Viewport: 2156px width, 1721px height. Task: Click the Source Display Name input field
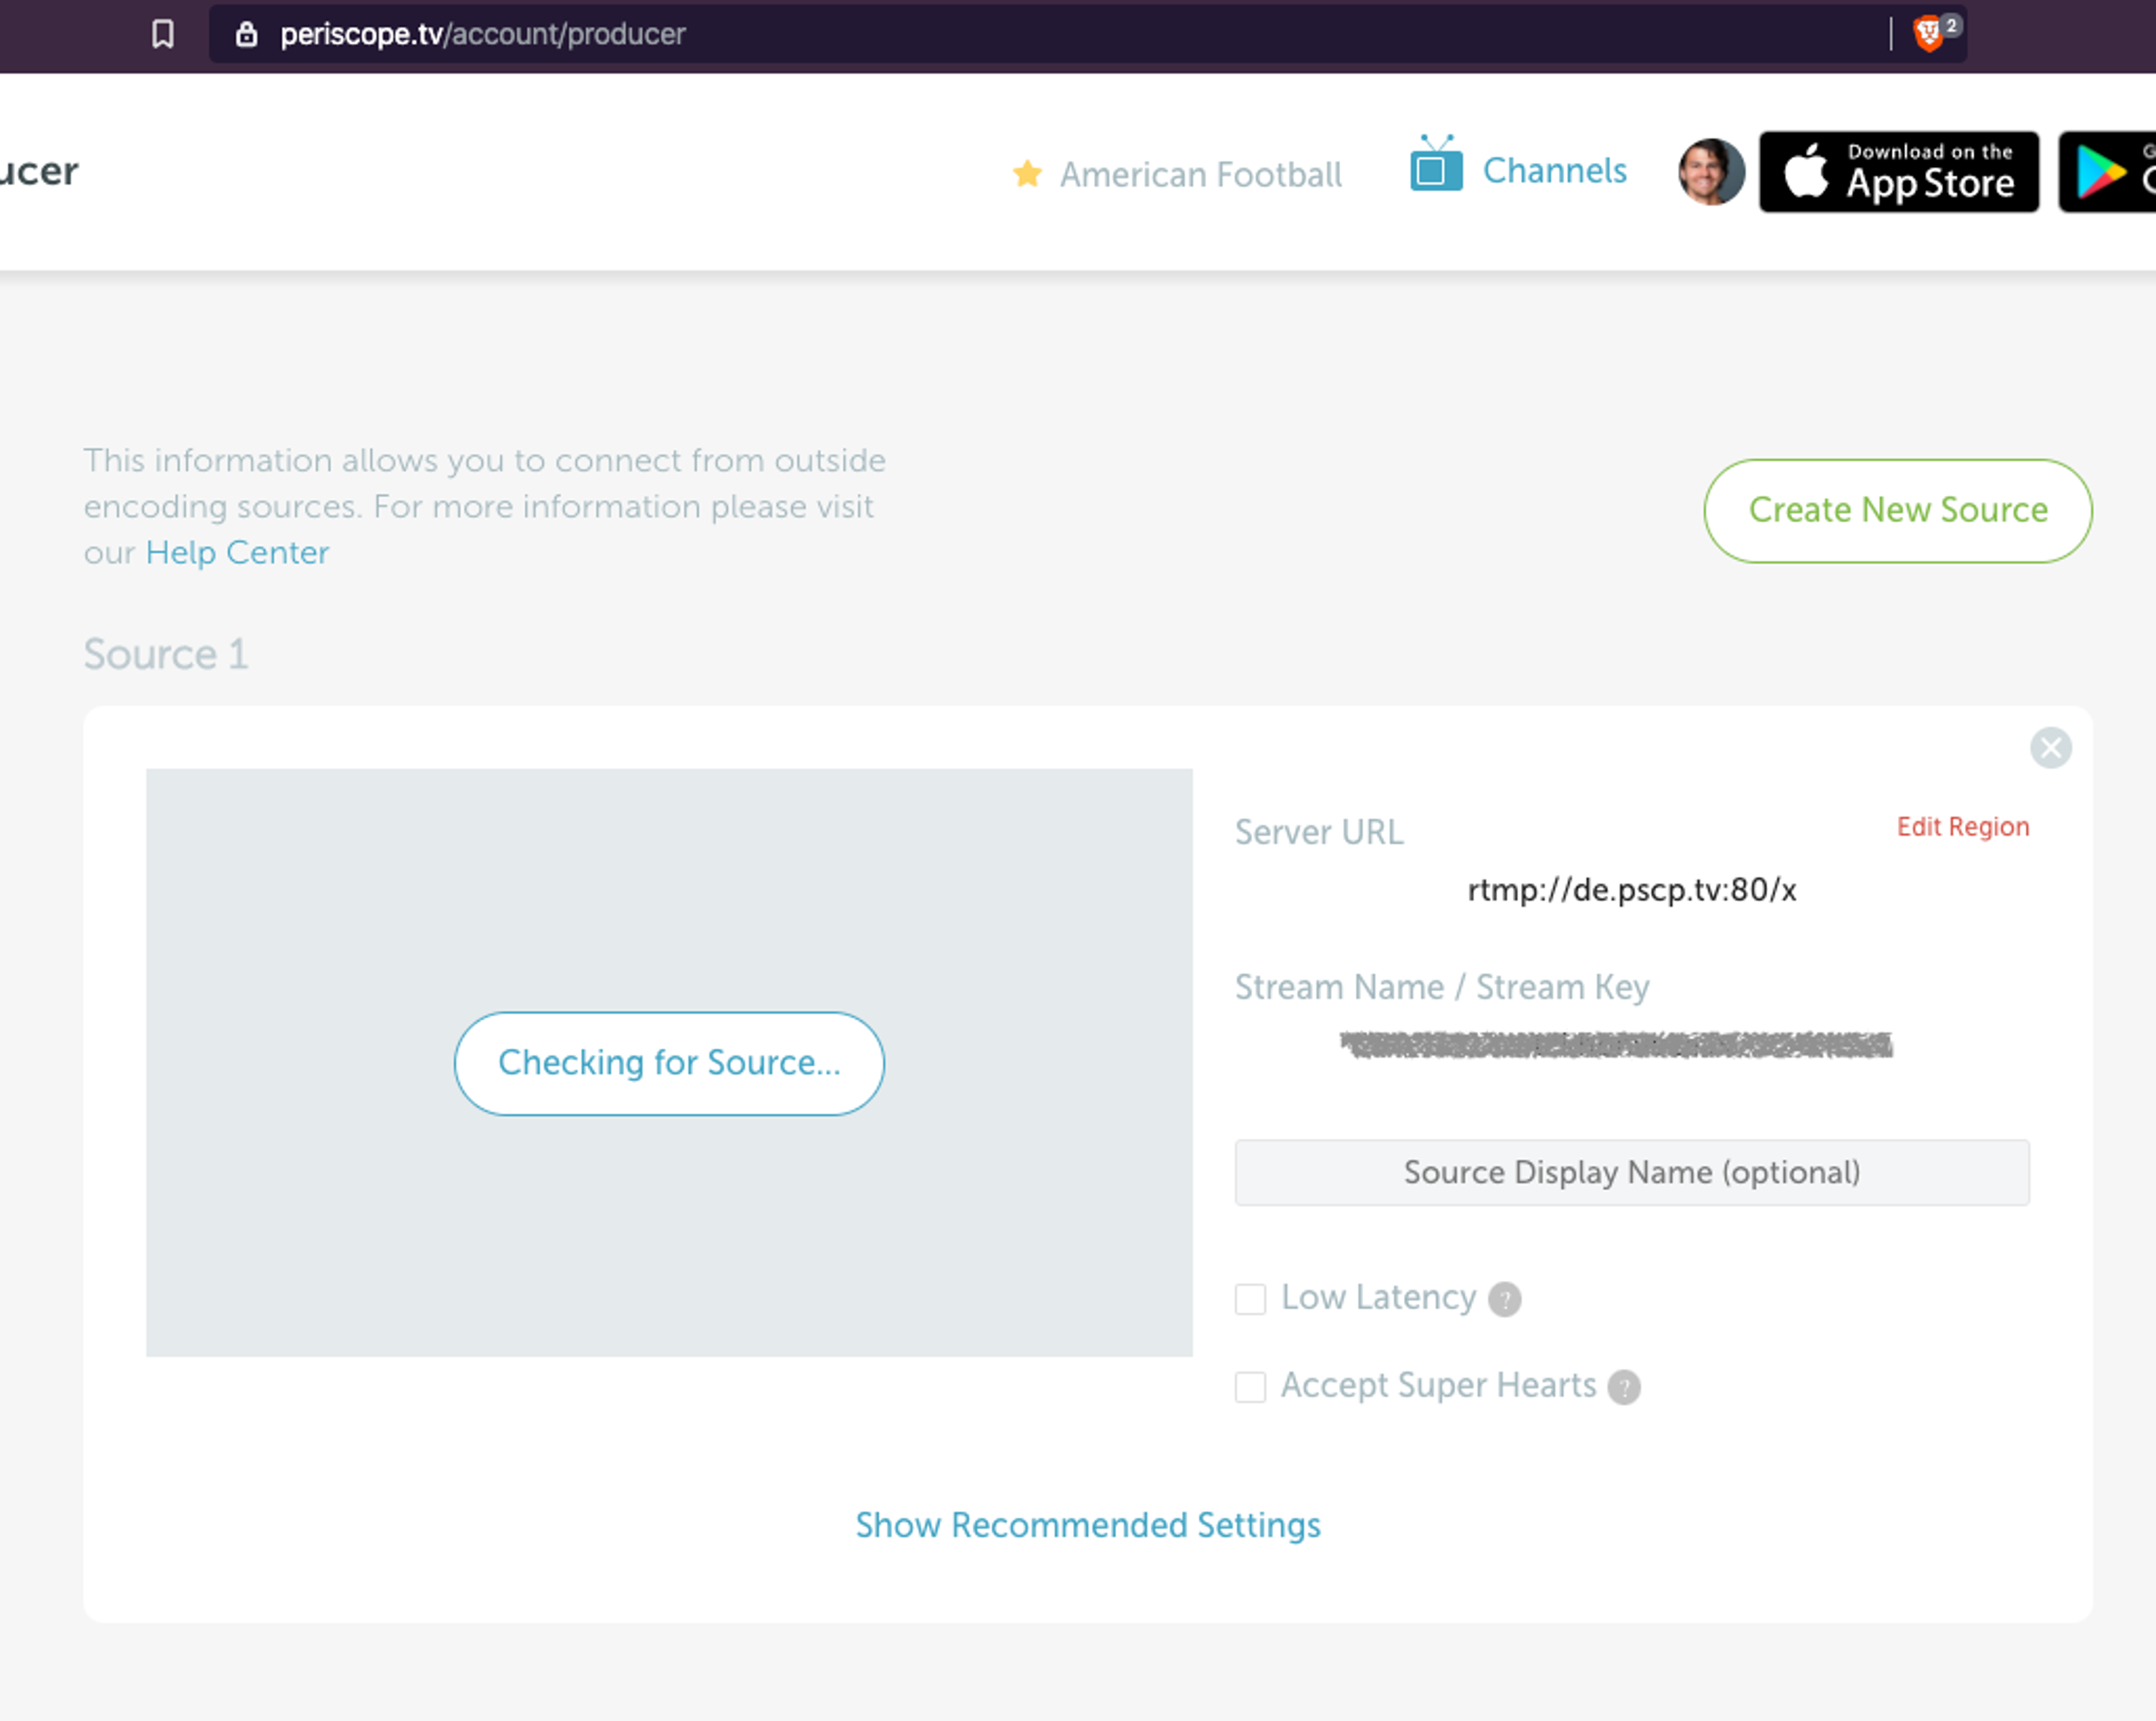tap(1632, 1172)
